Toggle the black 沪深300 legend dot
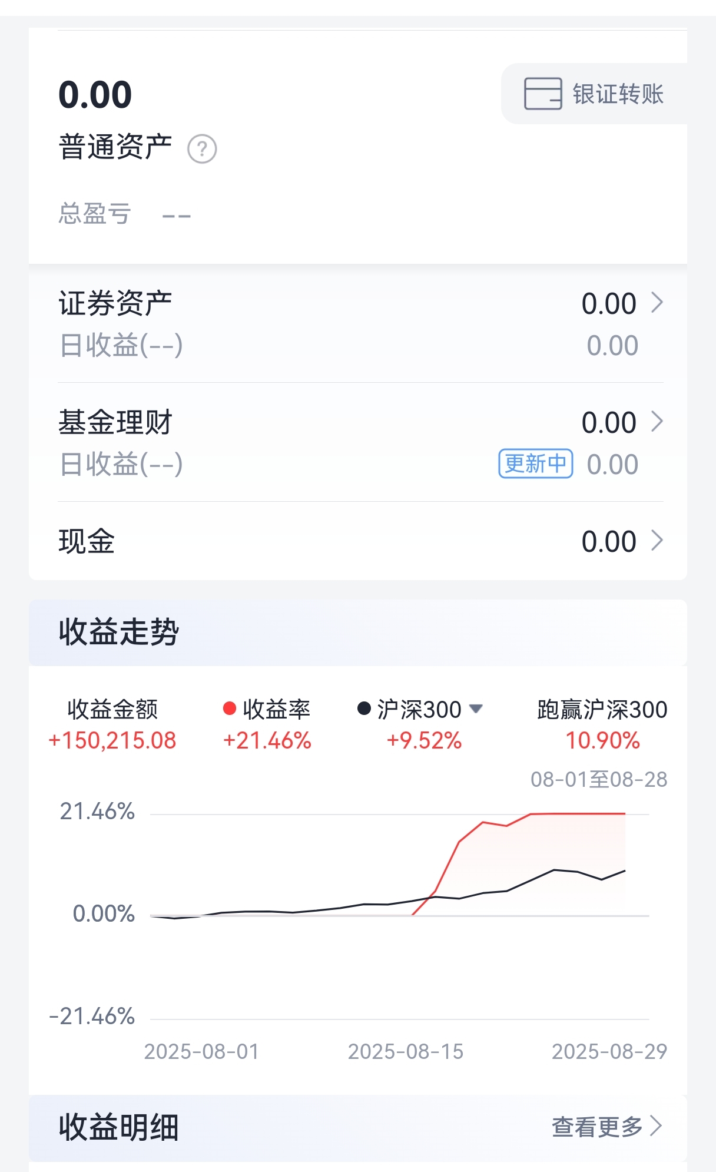Image resolution: width=716 pixels, height=1172 pixels. 364,709
